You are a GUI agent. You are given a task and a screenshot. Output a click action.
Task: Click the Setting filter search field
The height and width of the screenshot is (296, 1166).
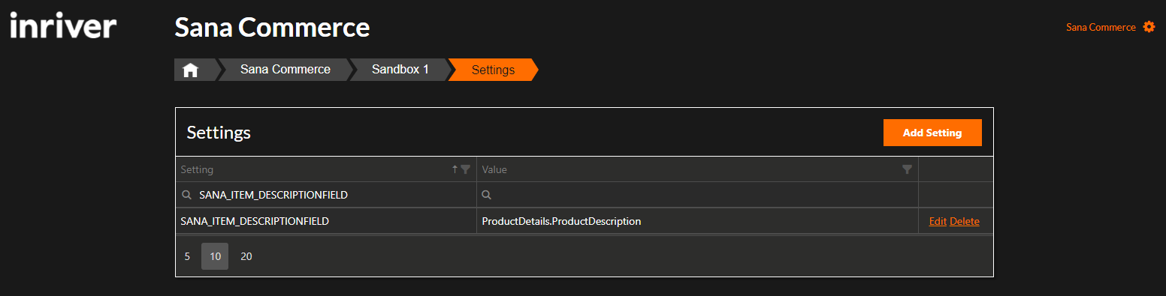click(325, 195)
